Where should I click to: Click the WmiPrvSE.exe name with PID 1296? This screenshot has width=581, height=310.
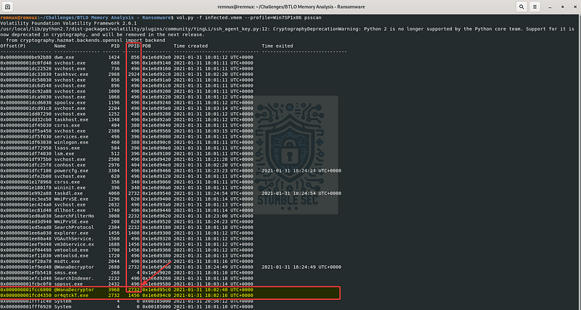pyautogui.click(x=71, y=199)
